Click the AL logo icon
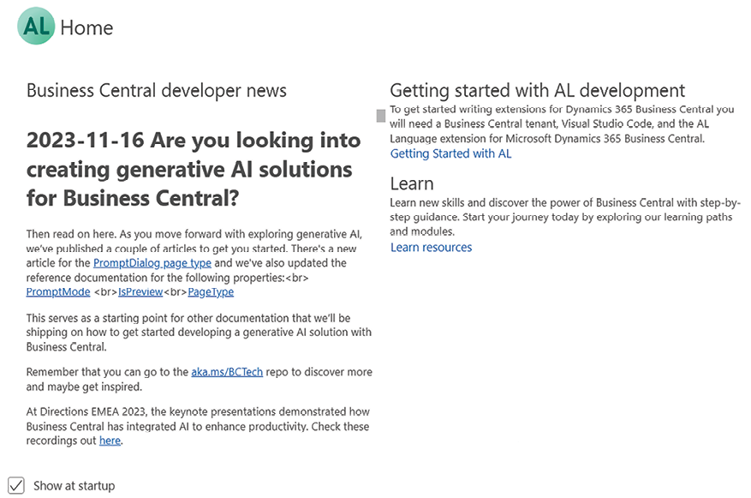Viewport: 751px width, 498px height. 36,26
